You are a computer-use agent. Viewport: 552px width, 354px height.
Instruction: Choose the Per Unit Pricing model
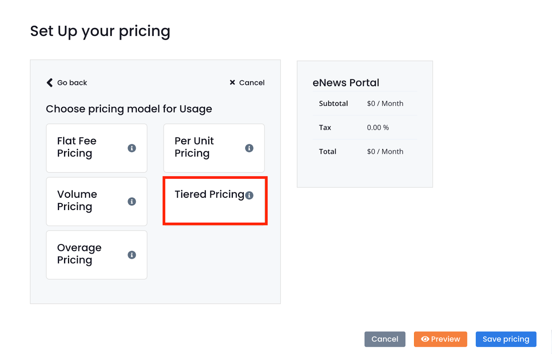[214, 148]
